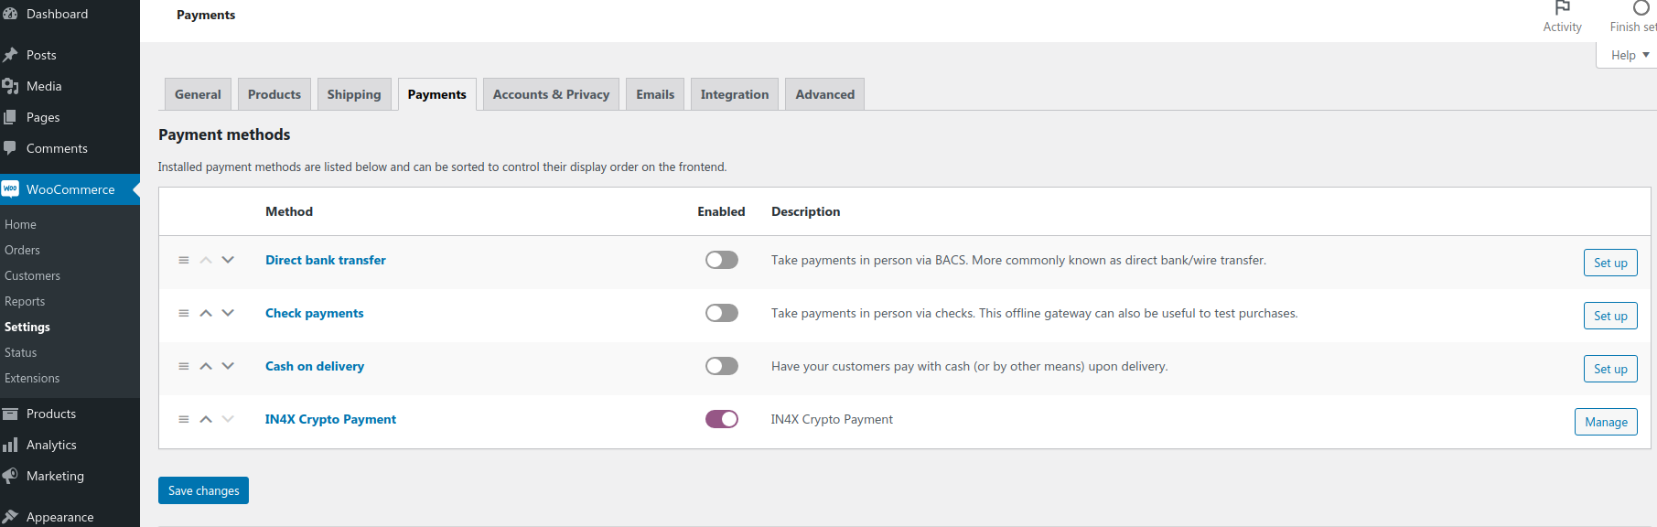1657x527 pixels.
Task: Click the Marketing megaphone icon
Action: (x=10, y=476)
